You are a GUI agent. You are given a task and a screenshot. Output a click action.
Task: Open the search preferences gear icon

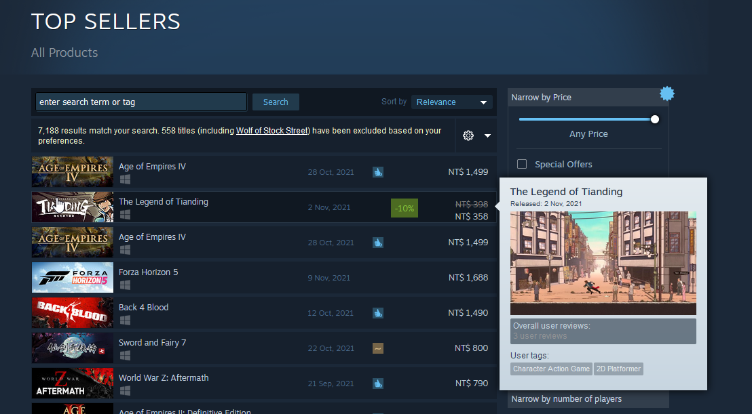pos(468,136)
